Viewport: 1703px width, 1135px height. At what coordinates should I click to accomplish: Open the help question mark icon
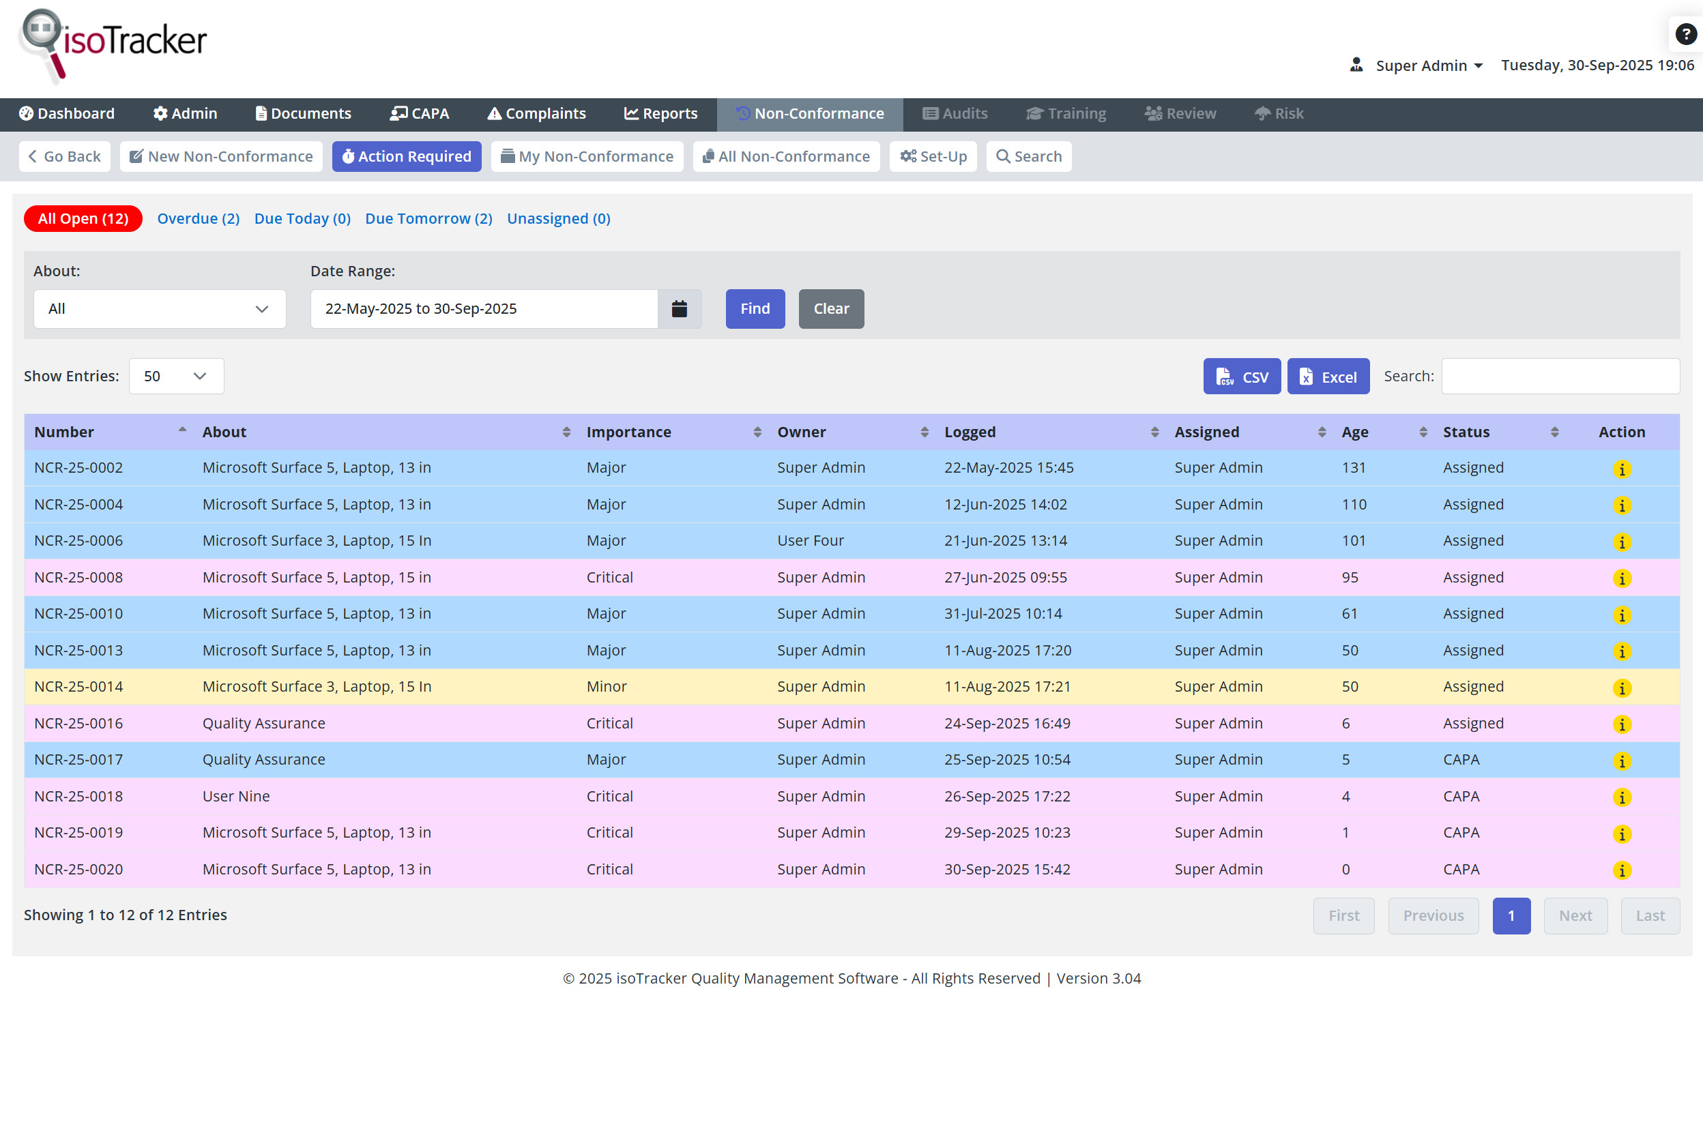pos(1686,34)
